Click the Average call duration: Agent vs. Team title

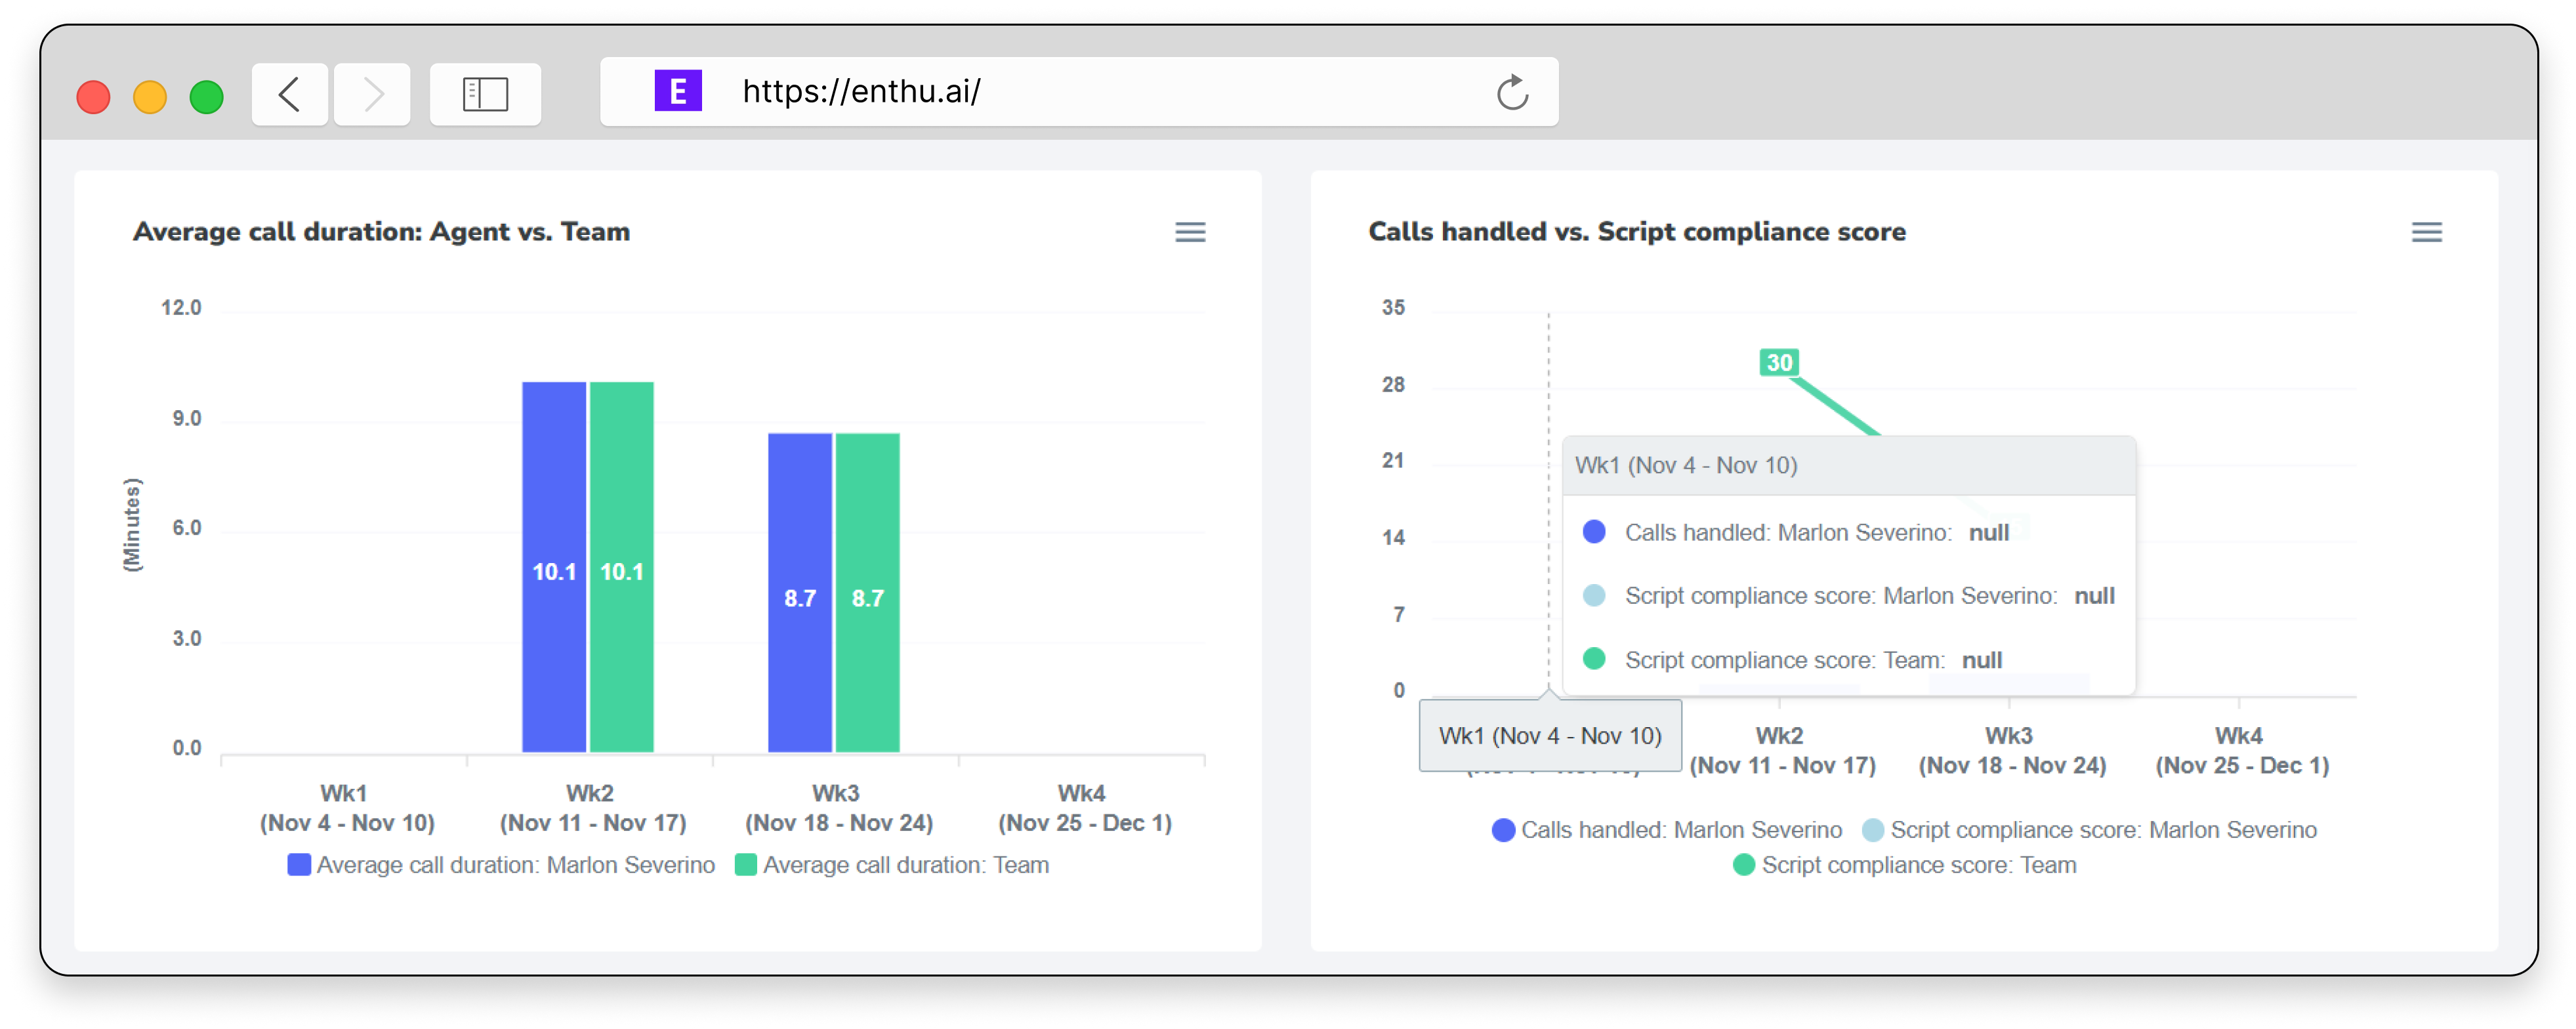381,231
